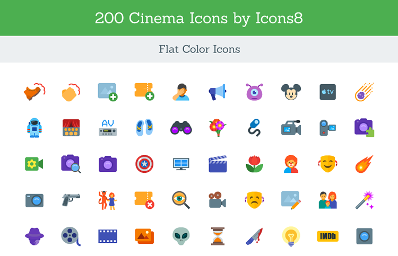Image resolution: width=398 pixels, height=256 pixels.
Task: Click the film reel icon
Action: coord(71,236)
